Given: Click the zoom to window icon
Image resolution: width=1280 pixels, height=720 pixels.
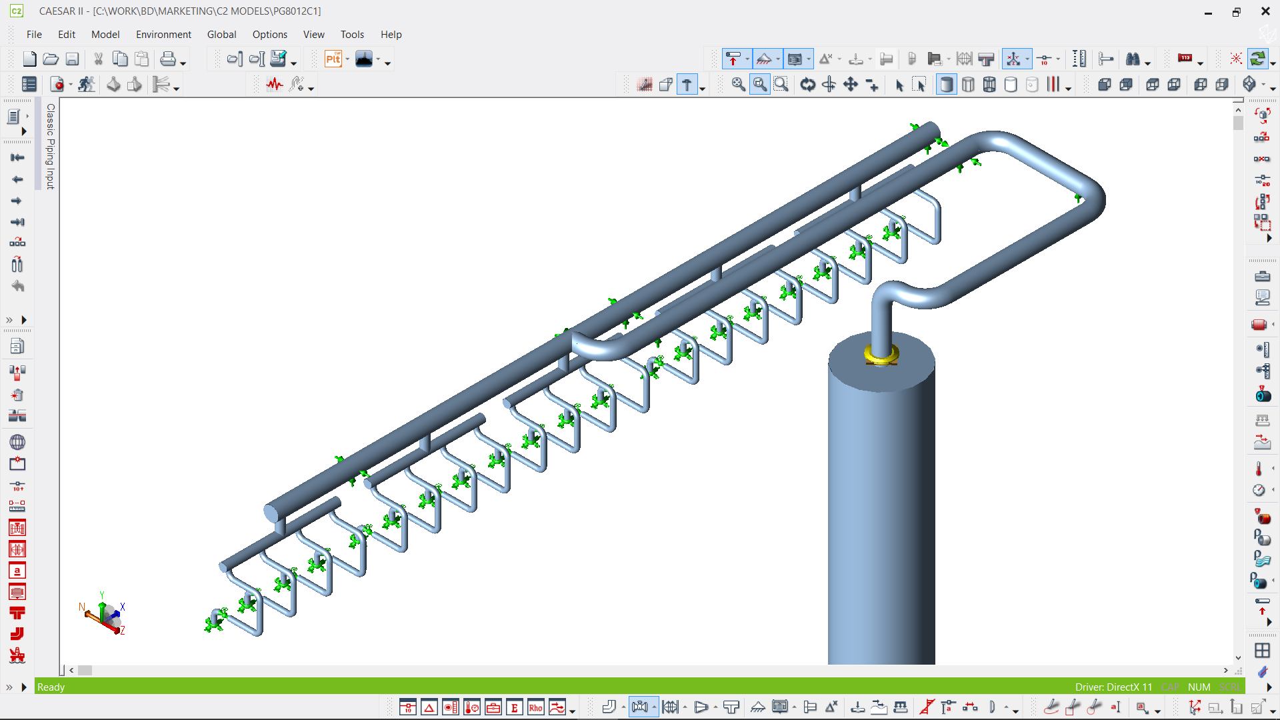Looking at the screenshot, I should pos(781,85).
